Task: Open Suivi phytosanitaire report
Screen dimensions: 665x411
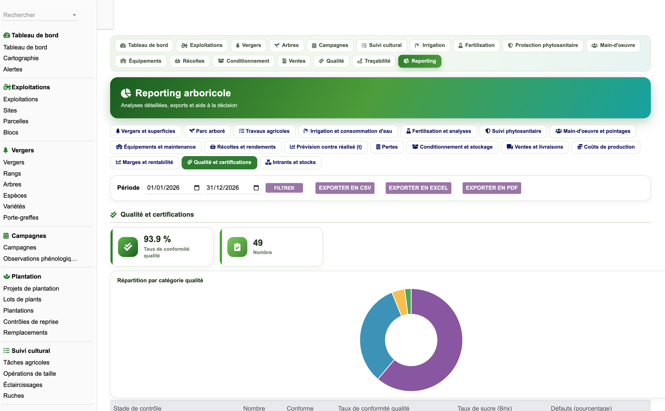Action: (x=513, y=131)
